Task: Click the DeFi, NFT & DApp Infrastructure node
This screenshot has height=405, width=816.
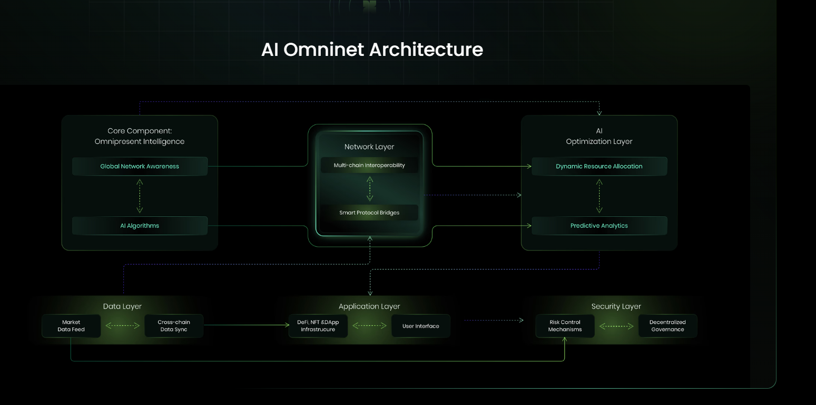Action: click(x=318, y=325)
